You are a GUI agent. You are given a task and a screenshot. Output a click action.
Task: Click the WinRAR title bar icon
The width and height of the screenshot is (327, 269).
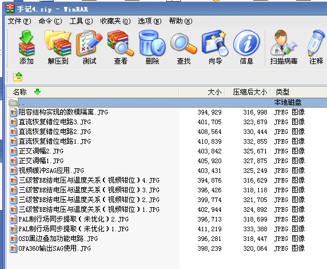[x=10, y=9]
